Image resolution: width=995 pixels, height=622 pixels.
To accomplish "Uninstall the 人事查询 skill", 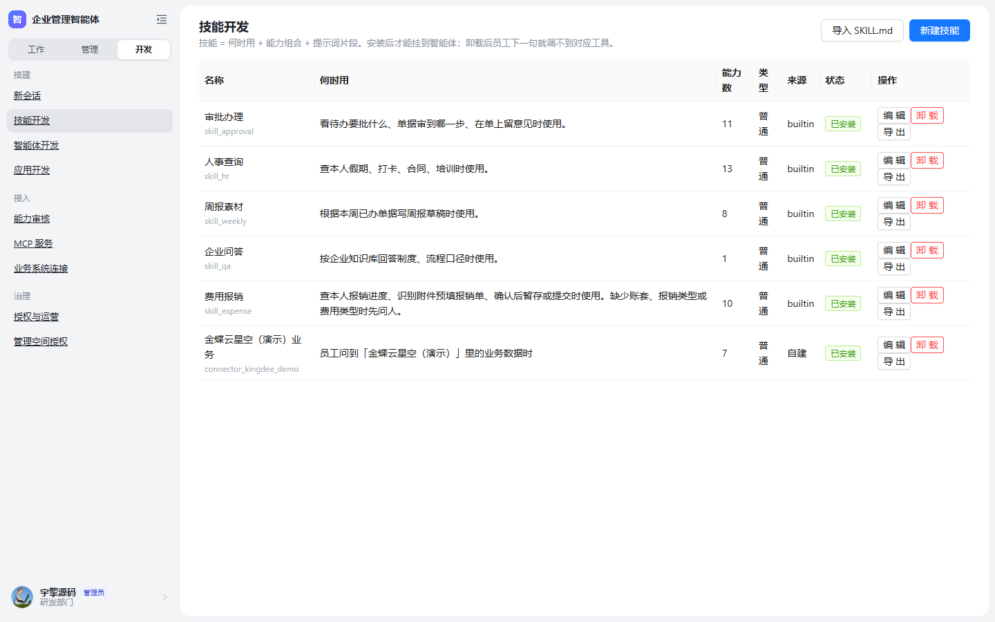I will pyautogui.click(x=927, y=160).
